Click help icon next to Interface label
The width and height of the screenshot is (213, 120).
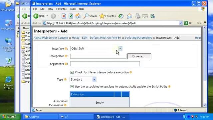[x=66, y=48]
